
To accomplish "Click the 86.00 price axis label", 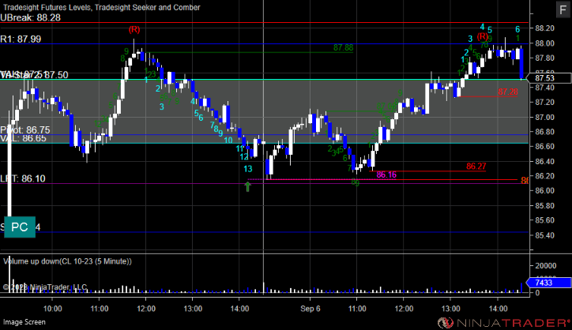I will (544, 191).
